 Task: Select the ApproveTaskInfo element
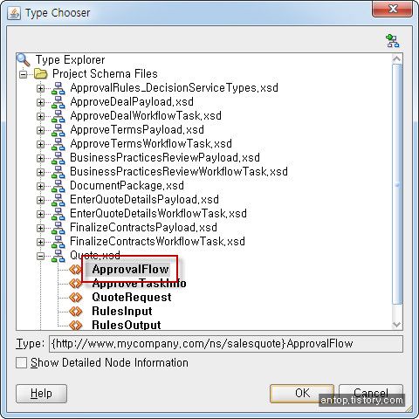pyautogui.click(x=139, y=284)
